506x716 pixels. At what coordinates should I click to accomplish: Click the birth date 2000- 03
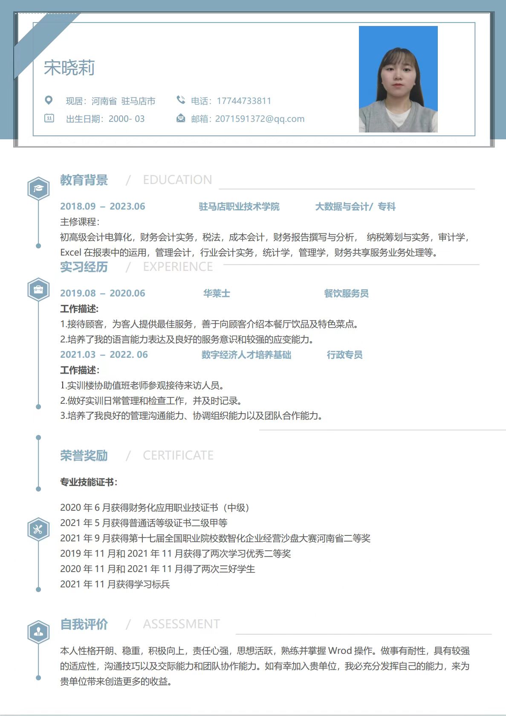(x=127, y=119)
